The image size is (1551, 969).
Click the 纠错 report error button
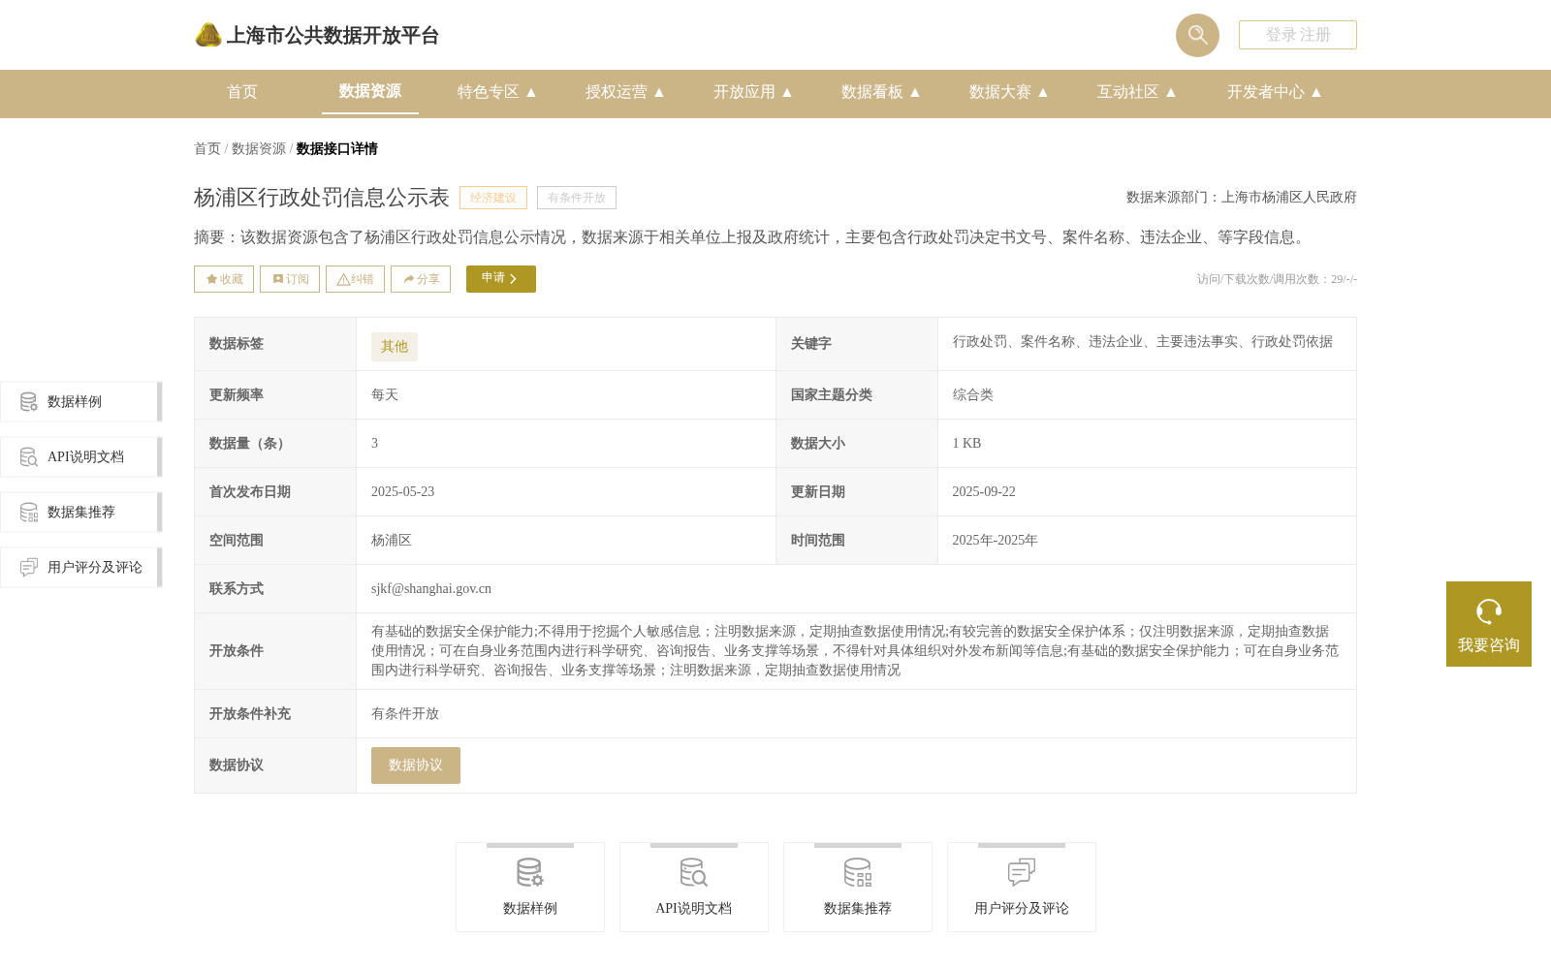pyautogui.click(x=355, y=279)
